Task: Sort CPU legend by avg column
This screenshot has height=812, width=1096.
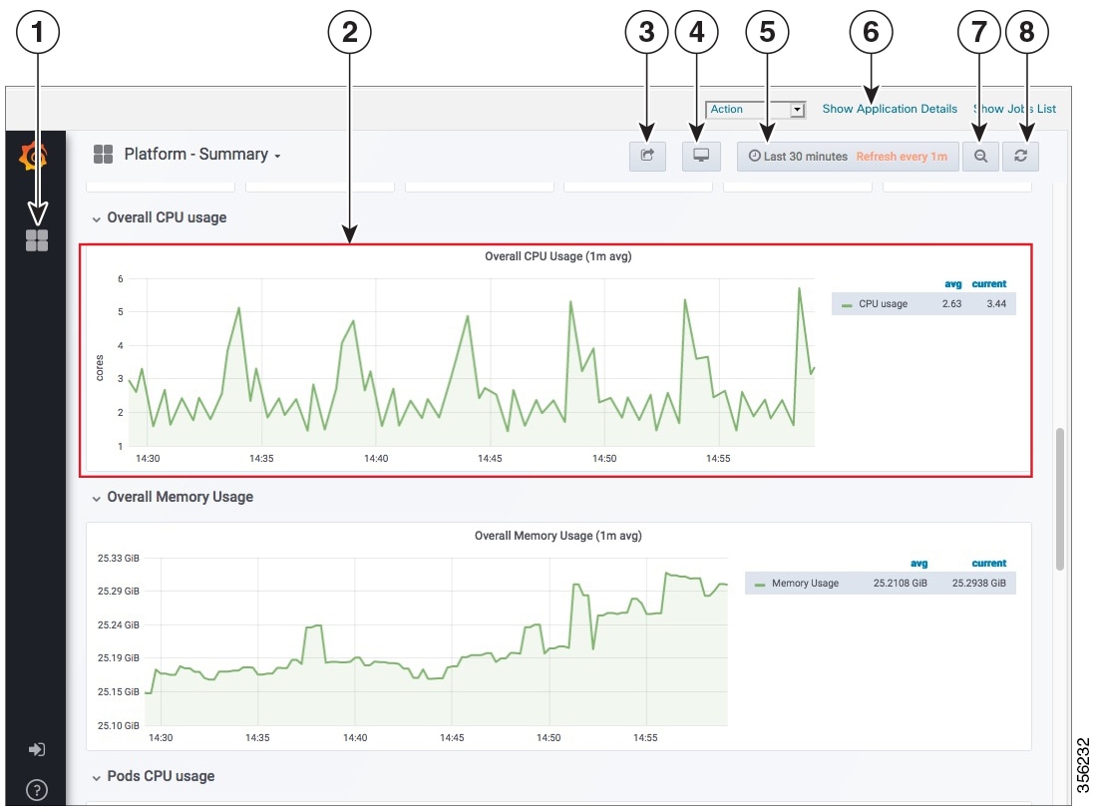Action: click(952, 284)
